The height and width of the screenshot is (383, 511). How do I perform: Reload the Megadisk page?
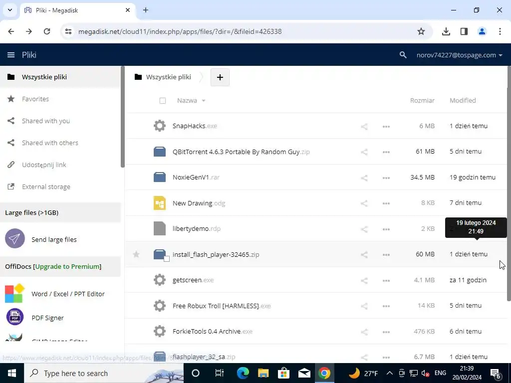click(47, 31)
